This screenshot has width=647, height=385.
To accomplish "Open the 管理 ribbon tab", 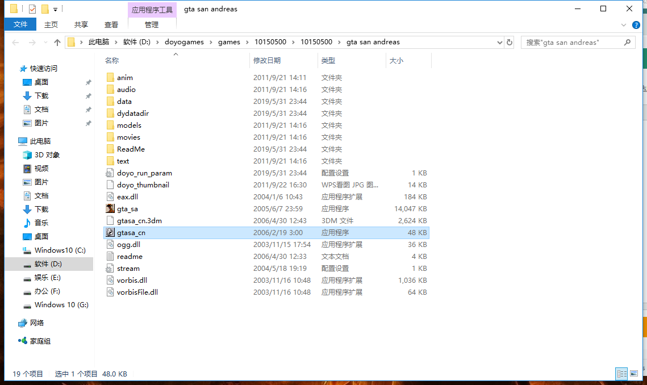I will (152, 25).
